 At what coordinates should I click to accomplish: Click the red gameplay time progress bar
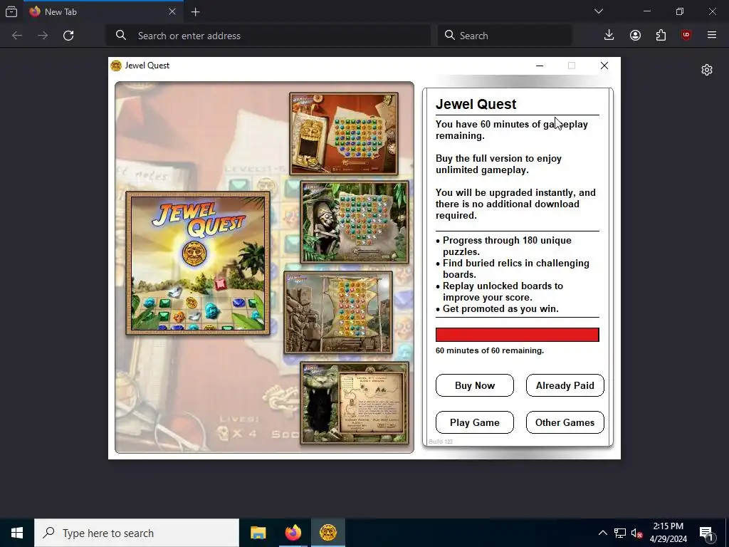(x=517, y=335)
